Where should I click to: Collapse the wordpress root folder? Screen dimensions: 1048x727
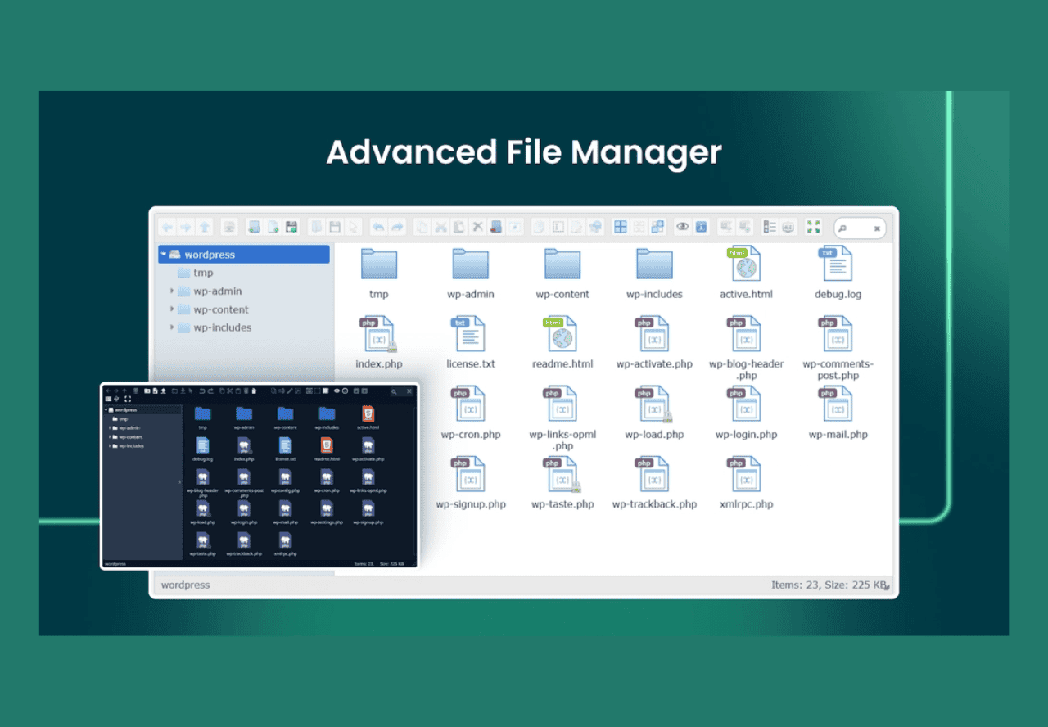click(x=164, y=254)
